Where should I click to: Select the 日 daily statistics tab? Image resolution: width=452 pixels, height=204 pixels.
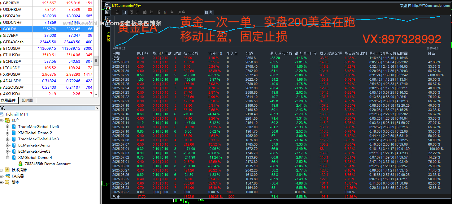pos(124,12)
